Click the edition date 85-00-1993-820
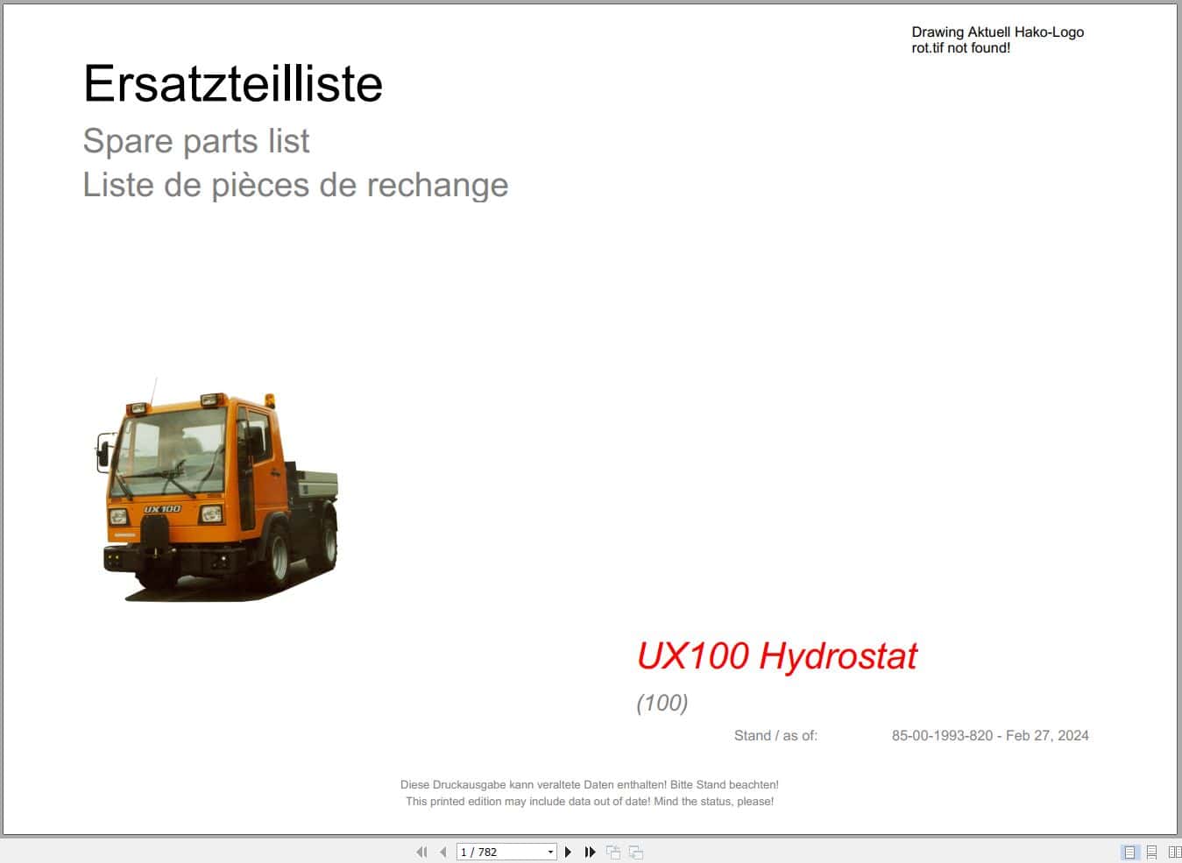1182x863 pixels. tap(990, 735)
